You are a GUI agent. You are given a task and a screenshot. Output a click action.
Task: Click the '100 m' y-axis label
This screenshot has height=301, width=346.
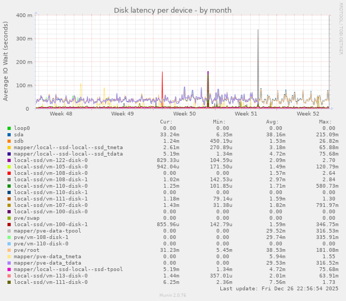(24, 86)
